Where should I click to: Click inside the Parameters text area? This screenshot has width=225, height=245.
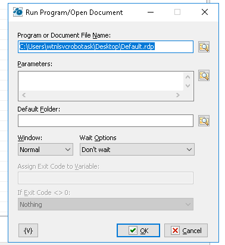click(x=101, y=81)
